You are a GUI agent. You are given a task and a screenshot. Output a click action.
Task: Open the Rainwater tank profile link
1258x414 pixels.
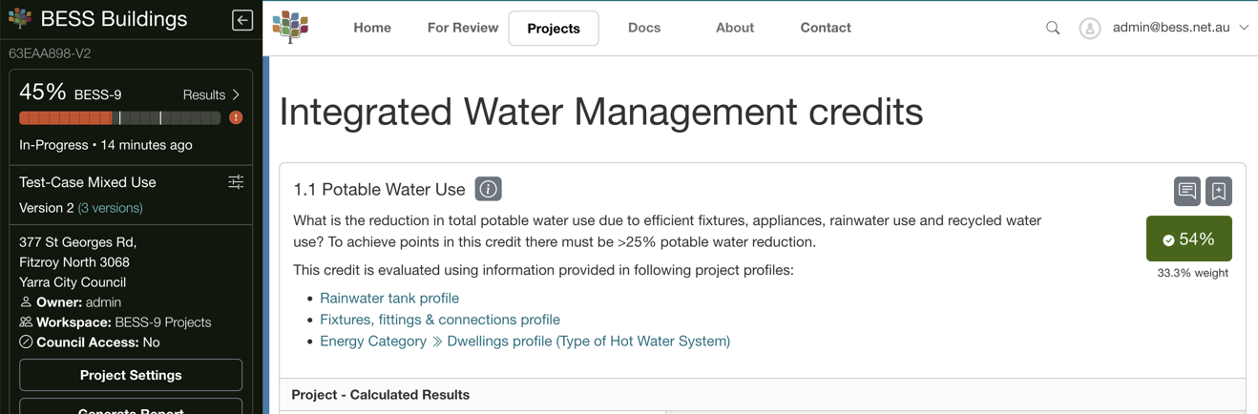click(389, 298)
